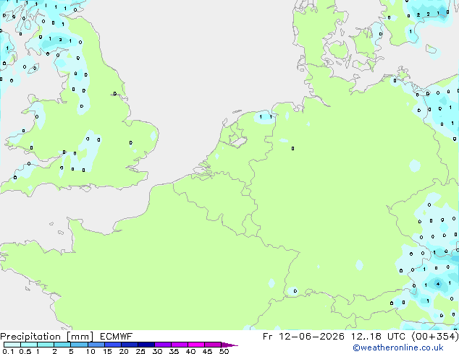
Task: Click the 'Precipitation' title word
Action: click(30, 337)
